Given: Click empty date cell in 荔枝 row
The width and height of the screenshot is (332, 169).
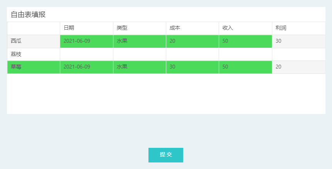Looking at the screenshot, I should [x=87, y=54].
